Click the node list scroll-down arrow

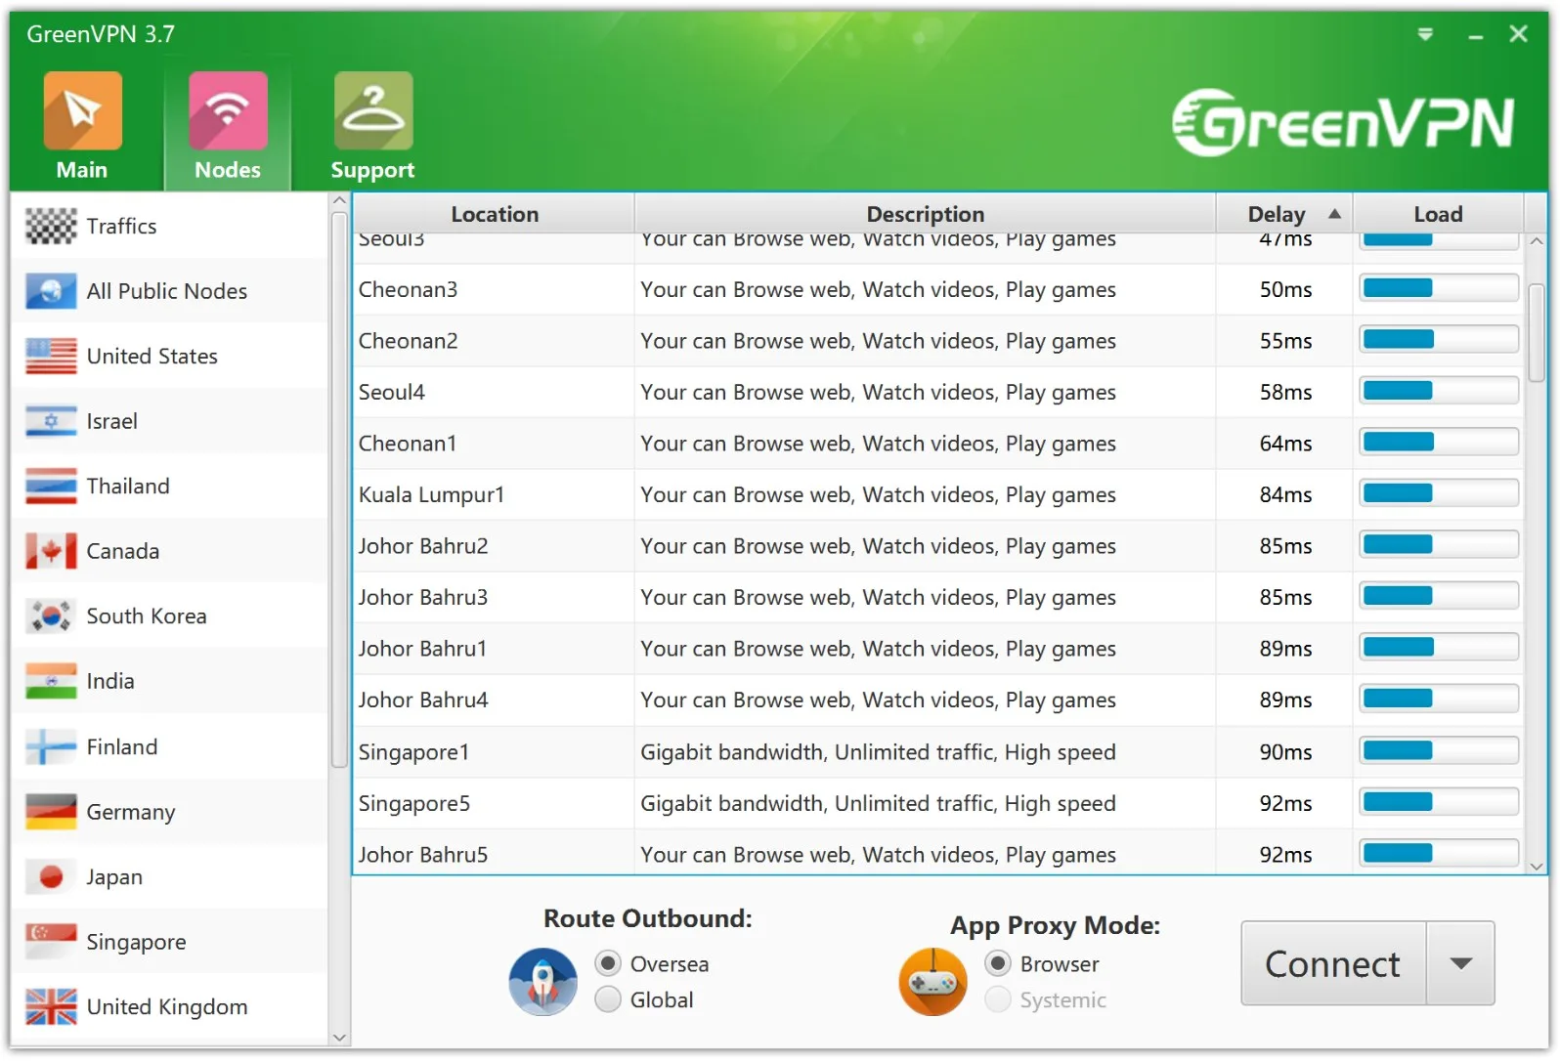(1537, 866)
